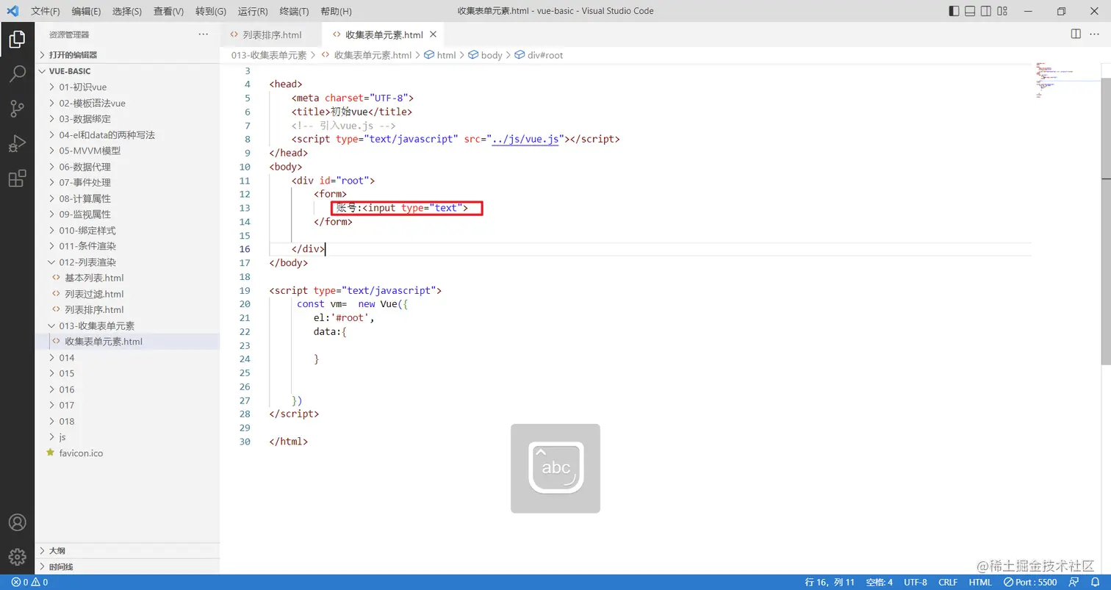Open the notifications bell in status bar
Image resolution: width=1111 pixels, height=590 pixels.
(1095, 582)
